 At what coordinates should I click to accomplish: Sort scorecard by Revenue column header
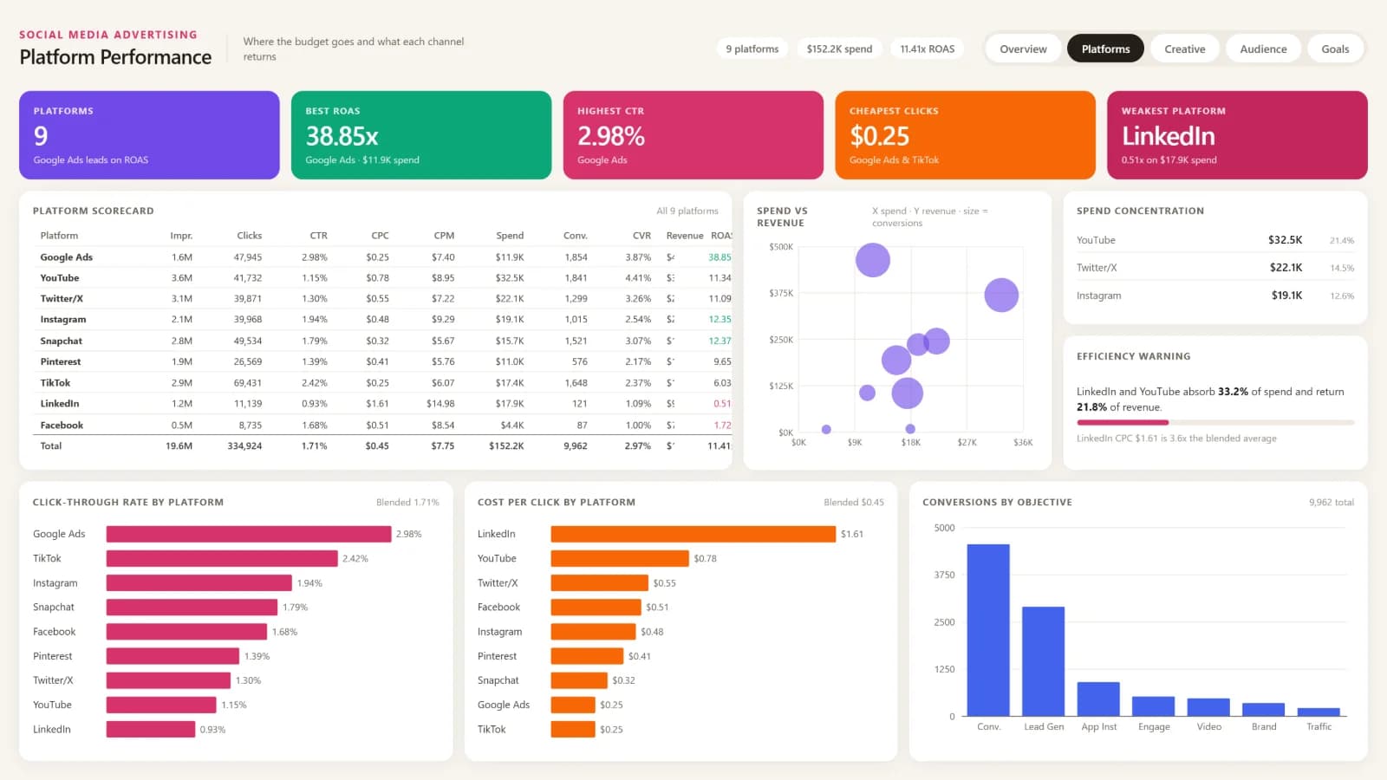point(685,236)
